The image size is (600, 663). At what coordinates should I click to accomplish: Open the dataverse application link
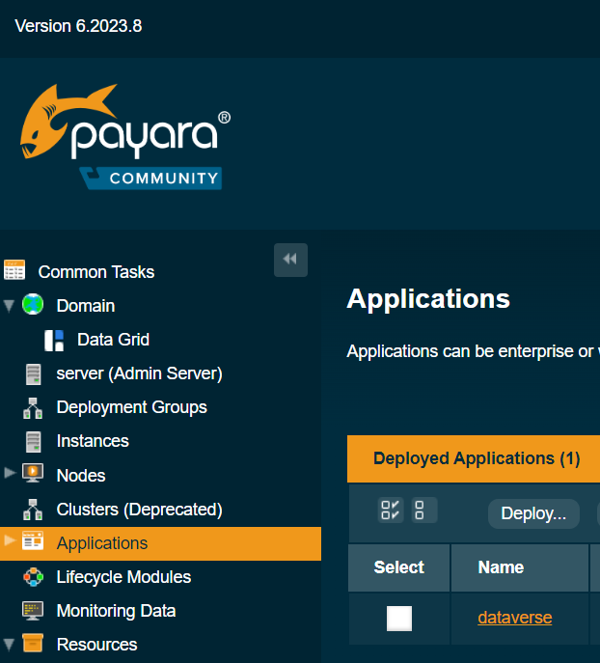click(x=515, y=618)
